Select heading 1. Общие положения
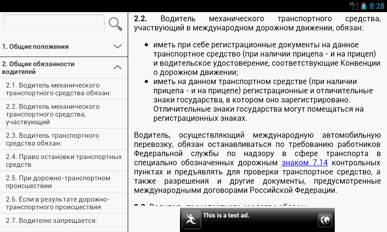The width and height of the screenshot is (387, 232). pos(35,46)
